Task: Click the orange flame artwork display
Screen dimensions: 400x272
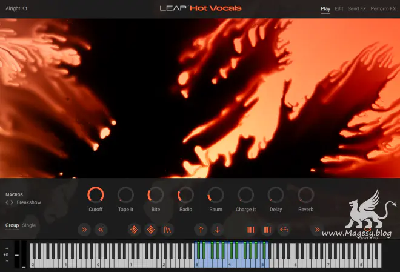Action: tap(200, 98)
